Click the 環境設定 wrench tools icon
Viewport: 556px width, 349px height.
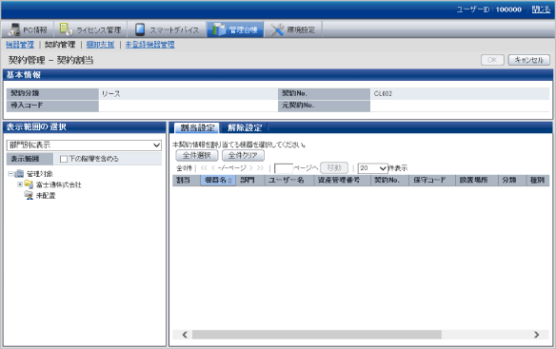coord(277,29)
